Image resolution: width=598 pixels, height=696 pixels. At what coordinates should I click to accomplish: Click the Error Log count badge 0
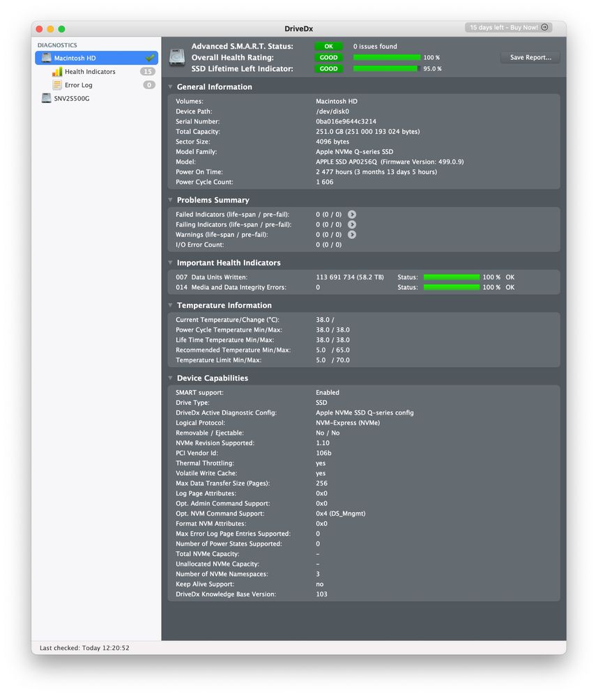coord(149,85)
